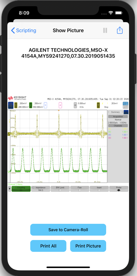Viewport: 137px width, 276px height.
Task: Click the 5.000us/ timebase value
Action: 82,104
